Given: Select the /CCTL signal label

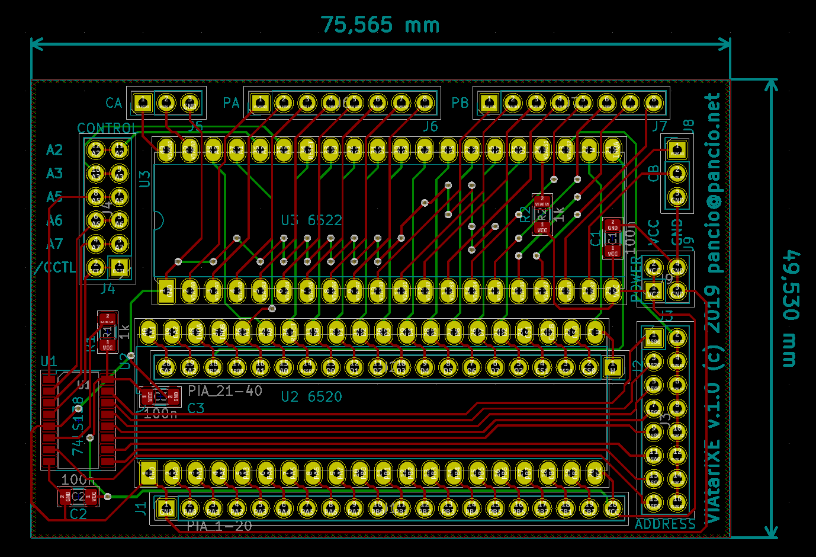Looking at the screenshot, I should point(55,268).
